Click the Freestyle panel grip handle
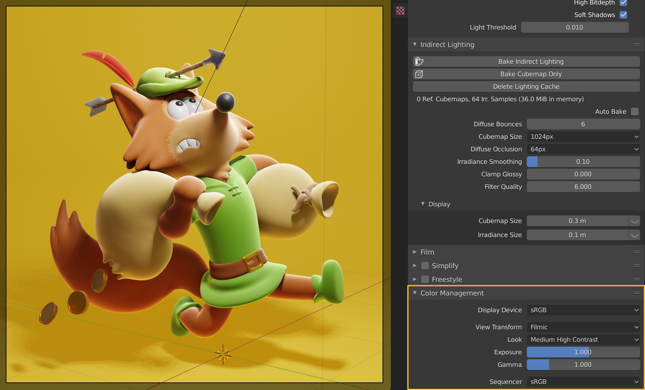This screenshot has width=645, height=390. click(637, 279)
